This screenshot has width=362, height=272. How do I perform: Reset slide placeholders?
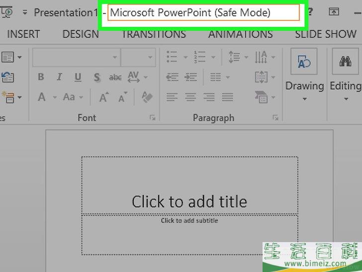7,77
